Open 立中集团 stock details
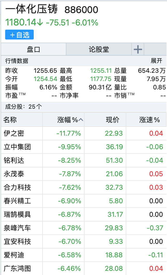This screenshot has width=167, height=275. point(17,147)
